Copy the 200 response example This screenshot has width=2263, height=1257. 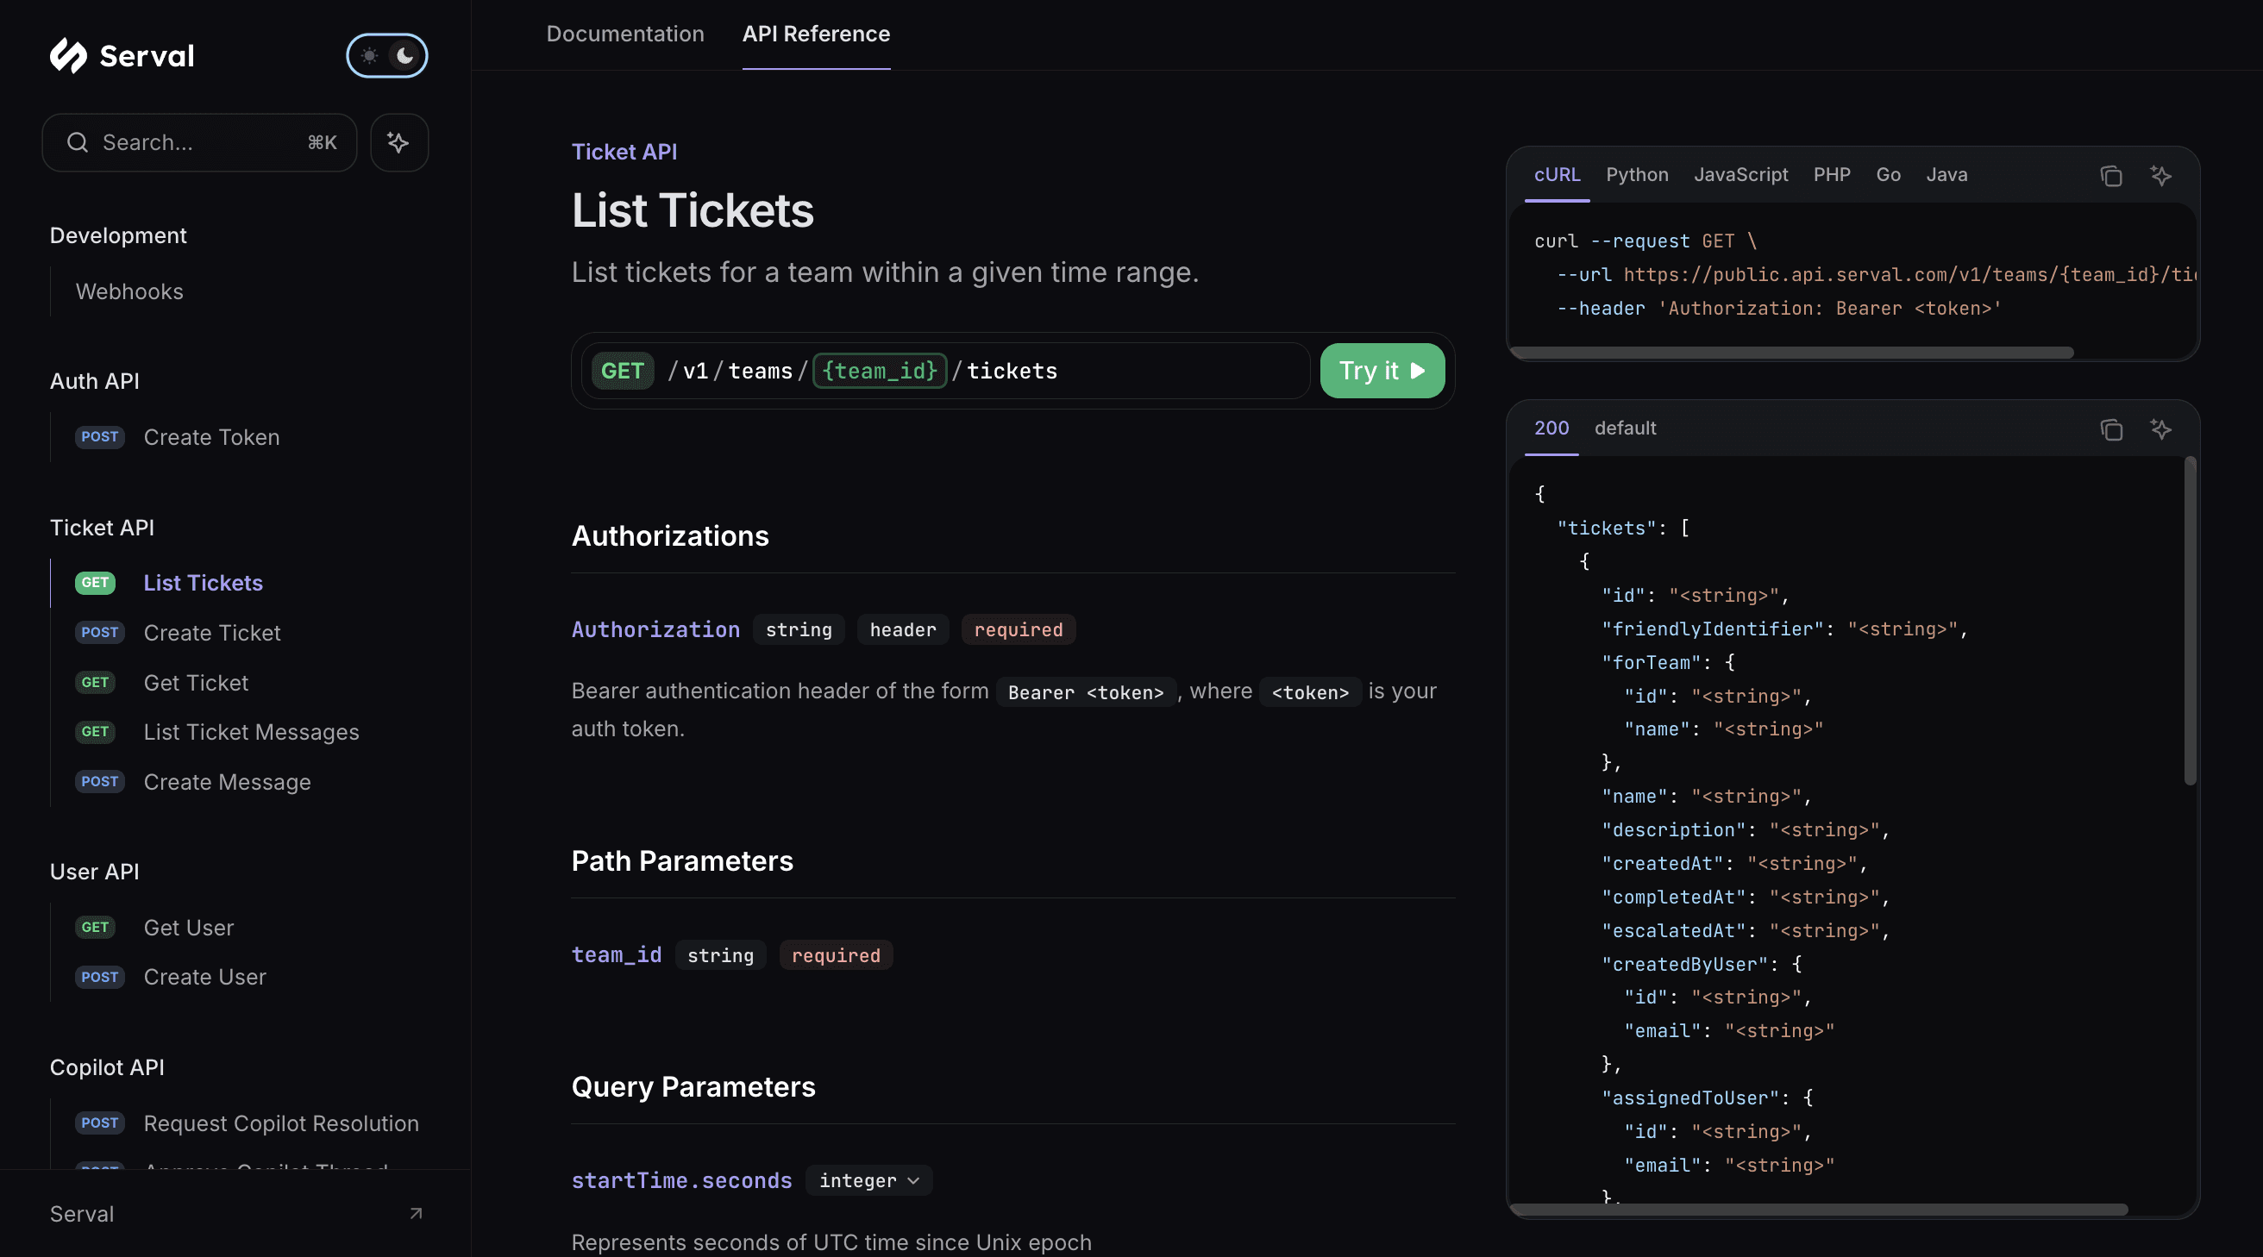coord(2111,428)
